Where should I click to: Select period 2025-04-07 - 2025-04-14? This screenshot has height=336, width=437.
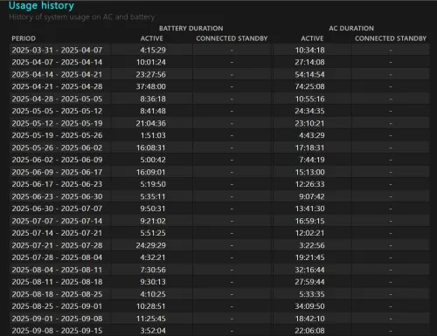pyautogui.click(x=57, y=62)
